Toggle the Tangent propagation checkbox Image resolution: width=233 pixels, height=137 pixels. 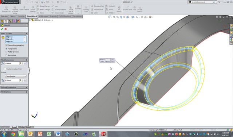7,45
